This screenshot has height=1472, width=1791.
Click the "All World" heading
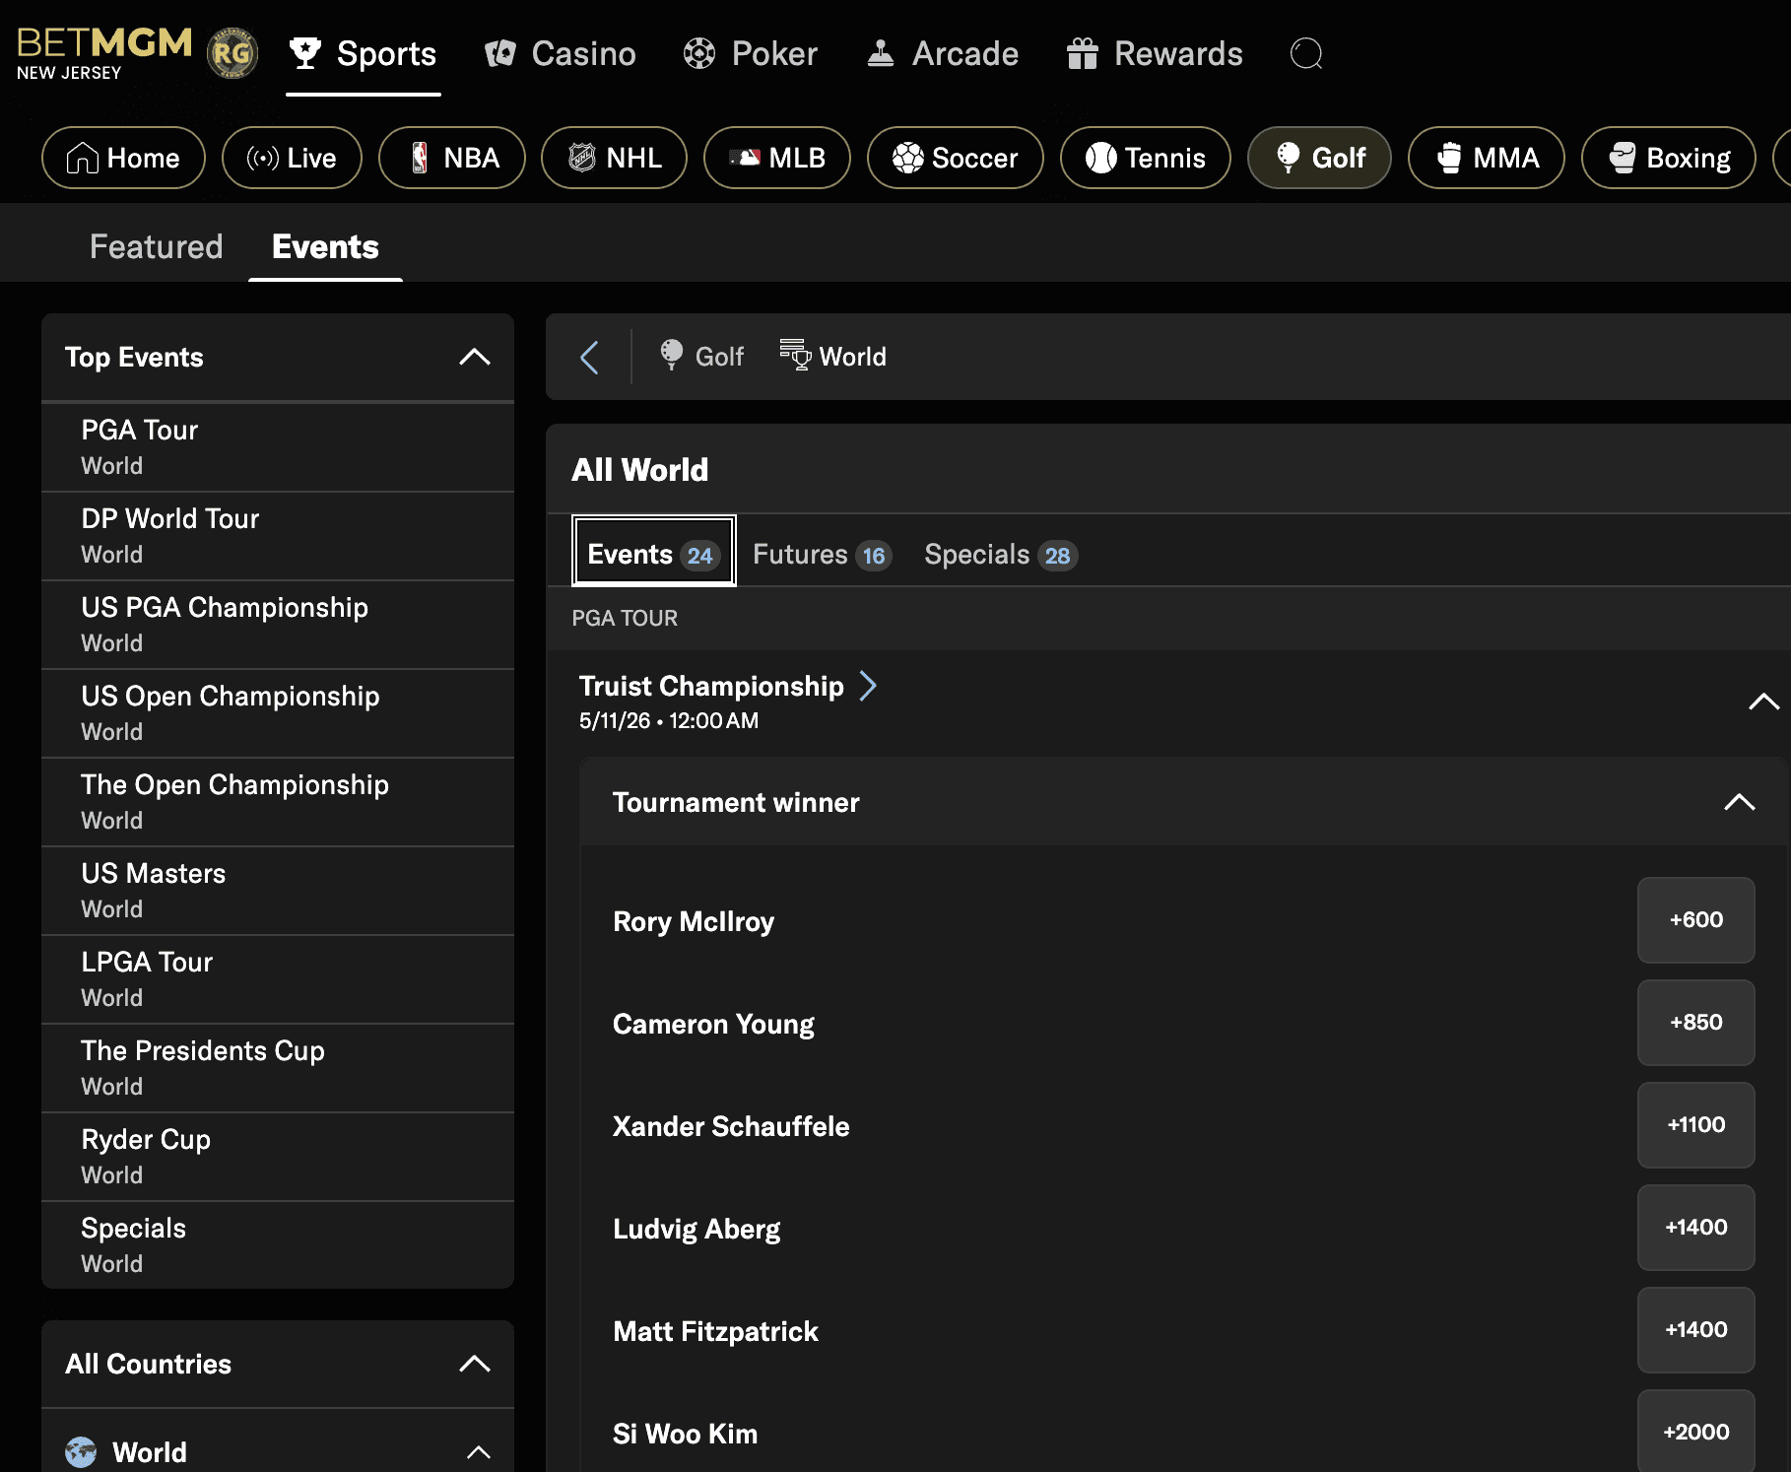640,470
